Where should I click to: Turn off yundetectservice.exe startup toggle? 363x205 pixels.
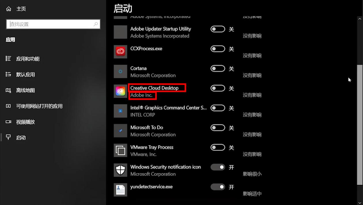pyautogui.click(x=218, y=187)
